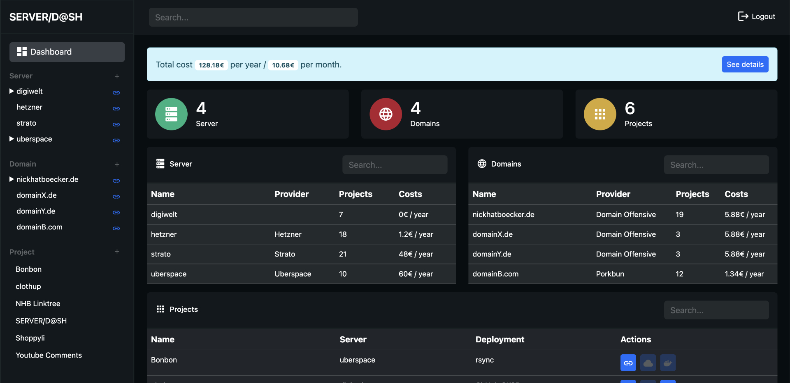Focus the top global search field
The image size is (790, 383).
(253, 18)
